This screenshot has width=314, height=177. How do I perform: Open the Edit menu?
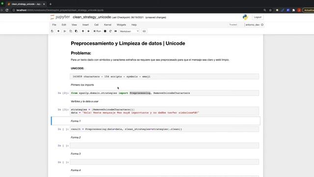(64, 25)
